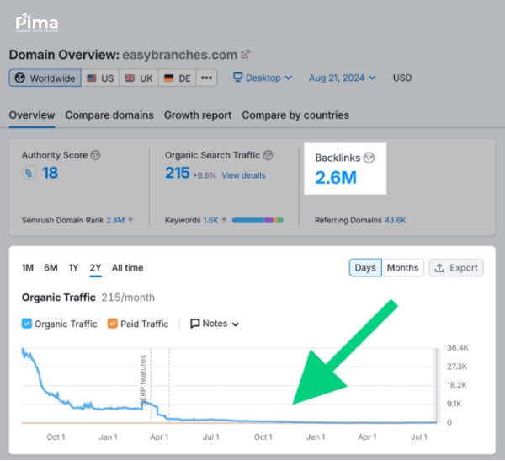
Task: Uncheck the Organic Traffic checkbox
Action: [x=27, y=324]
